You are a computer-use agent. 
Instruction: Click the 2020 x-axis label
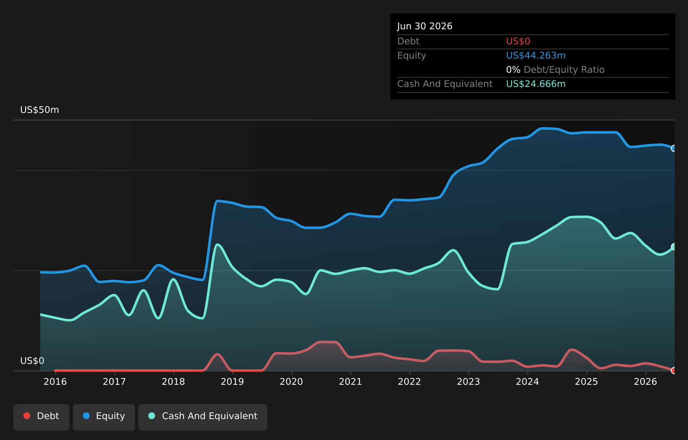click(x=291, y=382)
